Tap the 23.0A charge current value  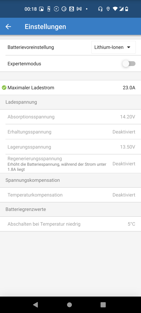pos(129,88)
